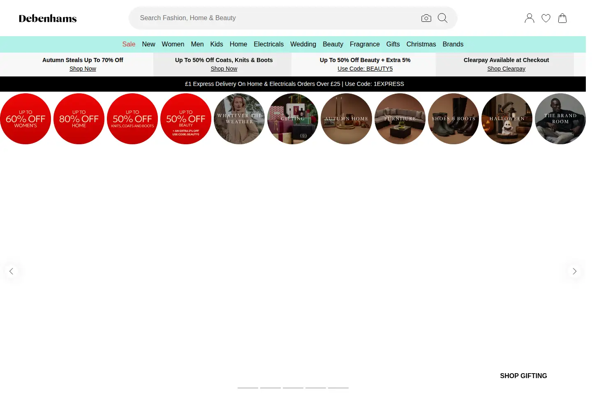592x411 pixels.
Task: Open the Men menu
Action: [x=197, y=44]
